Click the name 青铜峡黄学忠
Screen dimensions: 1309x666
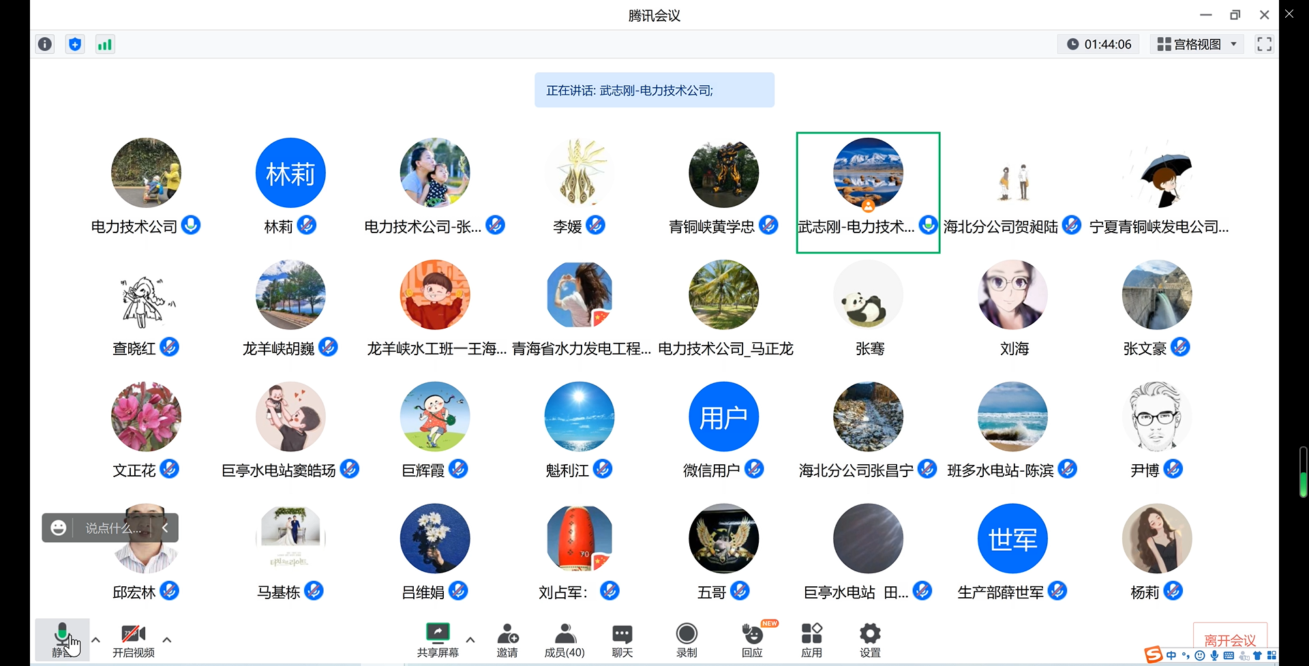pos(712,226)
